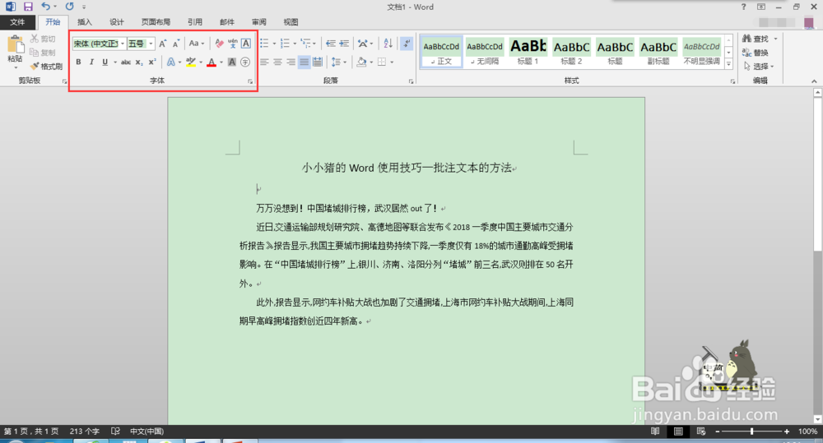Click the sort A-Z icon
This screenshot has height=443, width=823.
[x=388, y=44]
